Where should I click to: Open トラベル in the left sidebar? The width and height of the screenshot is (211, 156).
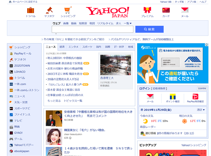(20, 78)
